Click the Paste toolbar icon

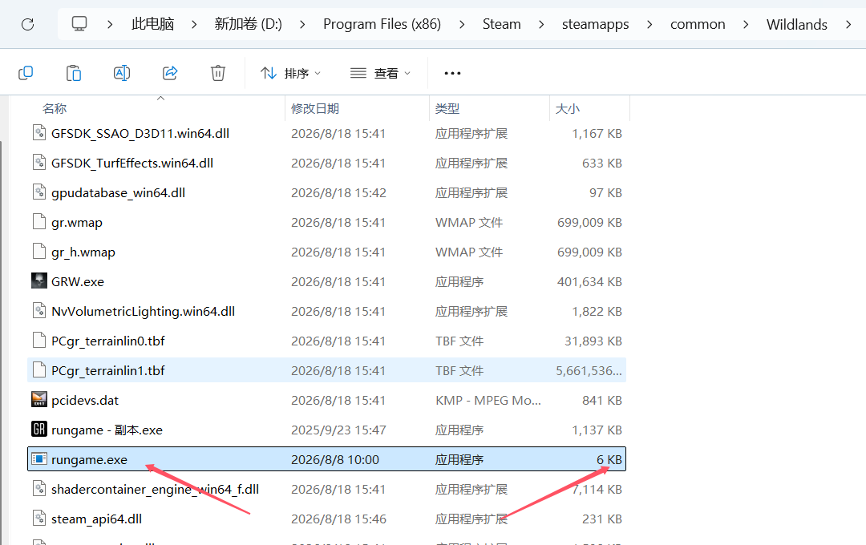pyautogui.click(x=74, y=73)
